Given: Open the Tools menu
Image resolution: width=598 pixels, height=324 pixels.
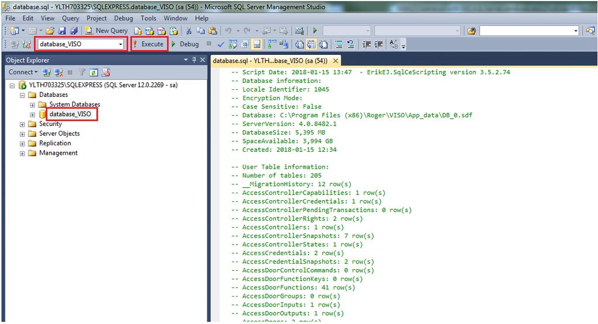Looking at the screenshot, I should point(148,18).
